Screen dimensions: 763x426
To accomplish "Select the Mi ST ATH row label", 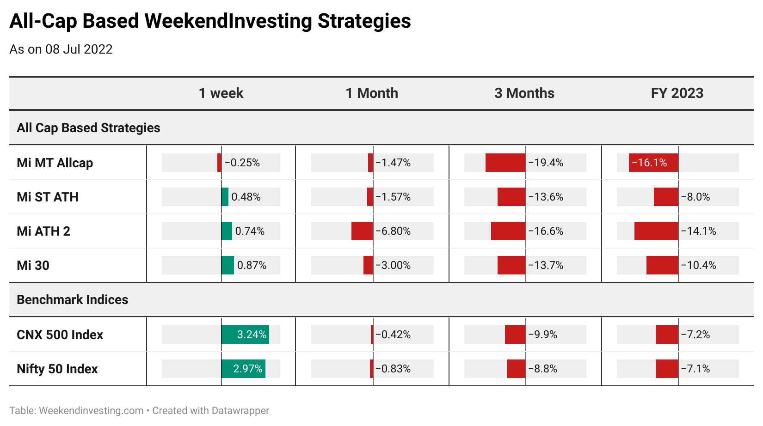I will pos(48,197).
